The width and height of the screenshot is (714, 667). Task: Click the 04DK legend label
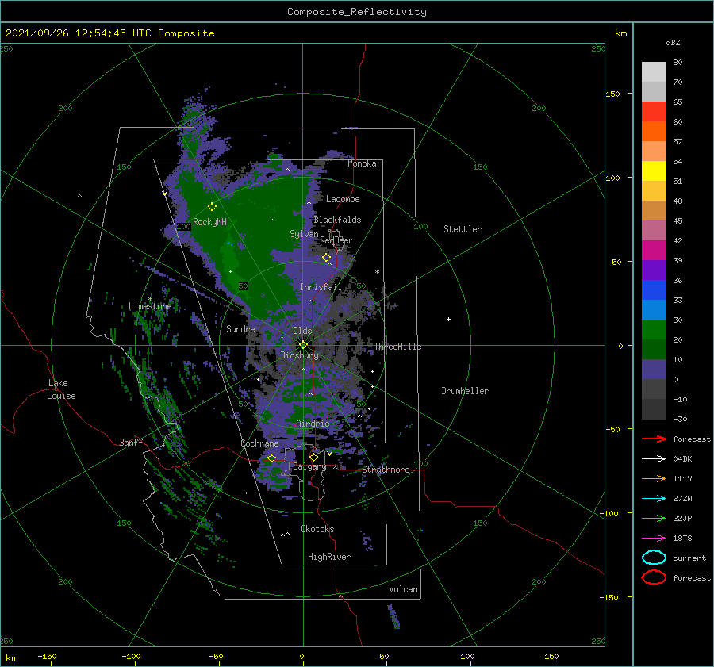(682, 458)
